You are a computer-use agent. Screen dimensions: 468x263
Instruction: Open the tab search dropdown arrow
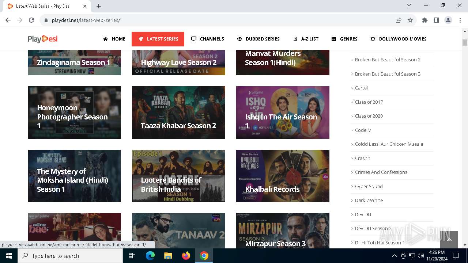[409, 5]
